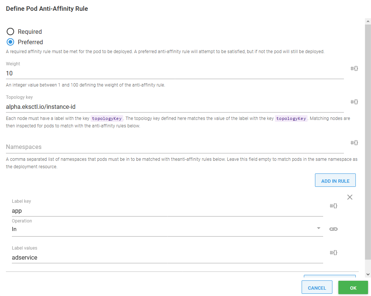Click the #{} icon next to Topology key
The height and width of the screenshot is (296, 371).
point(354,102)
